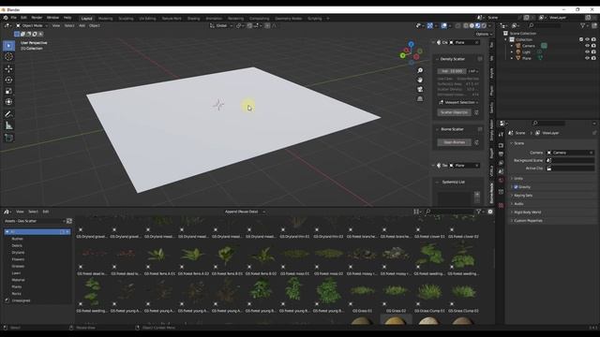Open Tool properties tab icon

(x=501, y=135)
